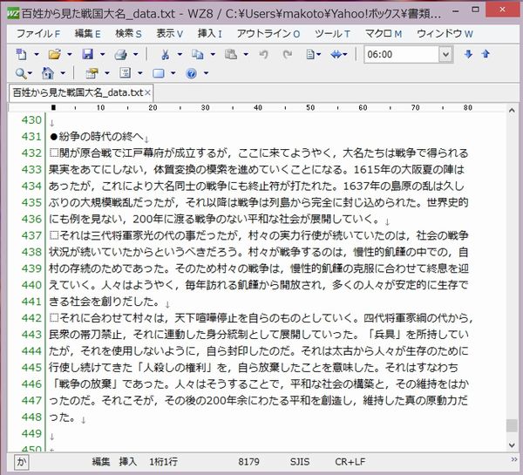The height and width of the screenshot is (475, 523).
Task: Open the アウトライン O menu
Action: point(268,34)
